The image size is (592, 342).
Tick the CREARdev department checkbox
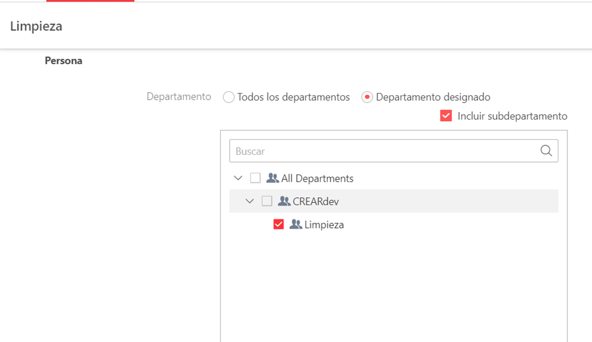click(x=267, y=202)
